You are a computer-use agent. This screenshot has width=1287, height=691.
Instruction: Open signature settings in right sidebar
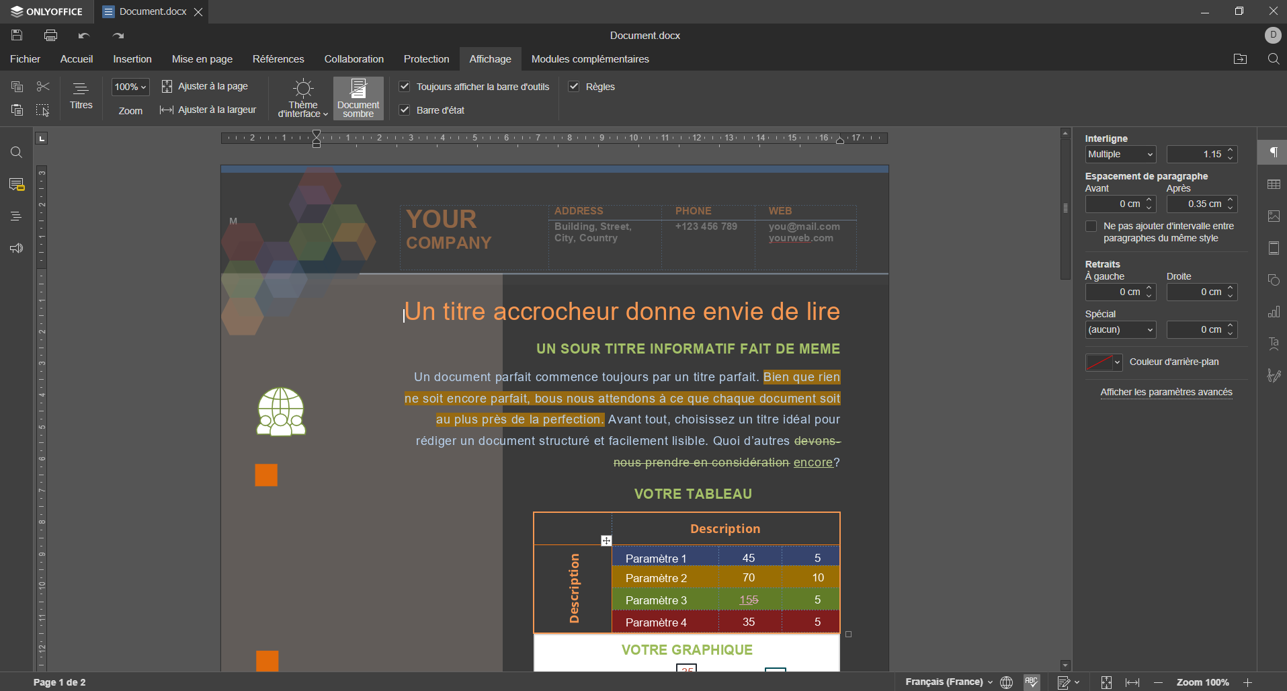1274,375
